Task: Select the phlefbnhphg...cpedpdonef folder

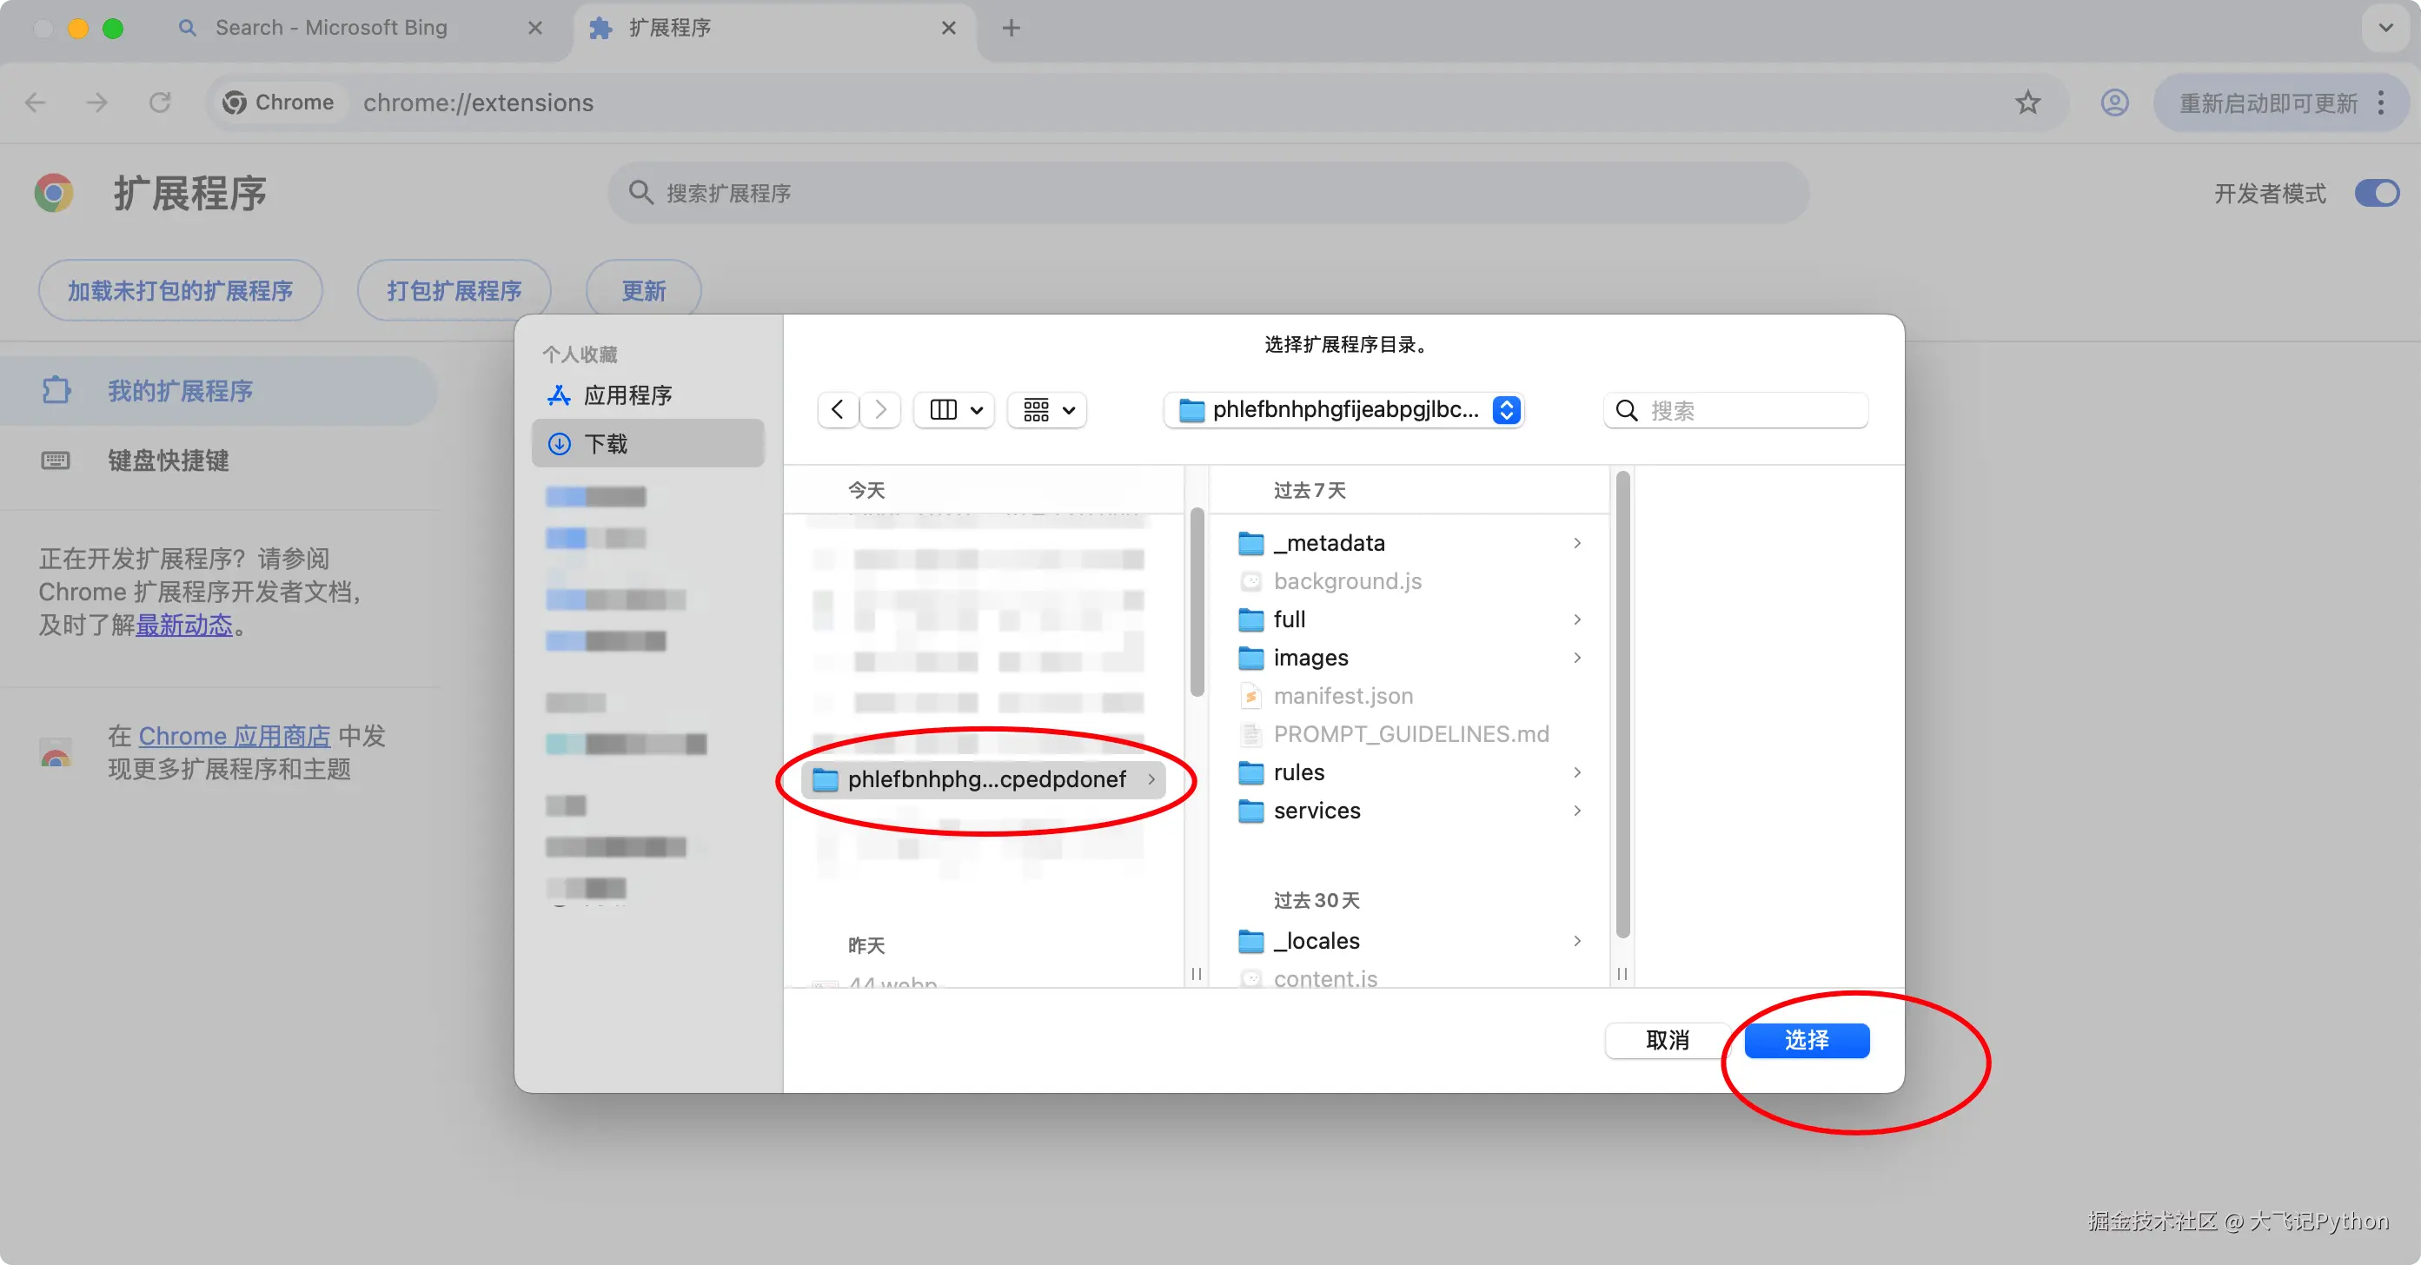Action: [984, 779]
